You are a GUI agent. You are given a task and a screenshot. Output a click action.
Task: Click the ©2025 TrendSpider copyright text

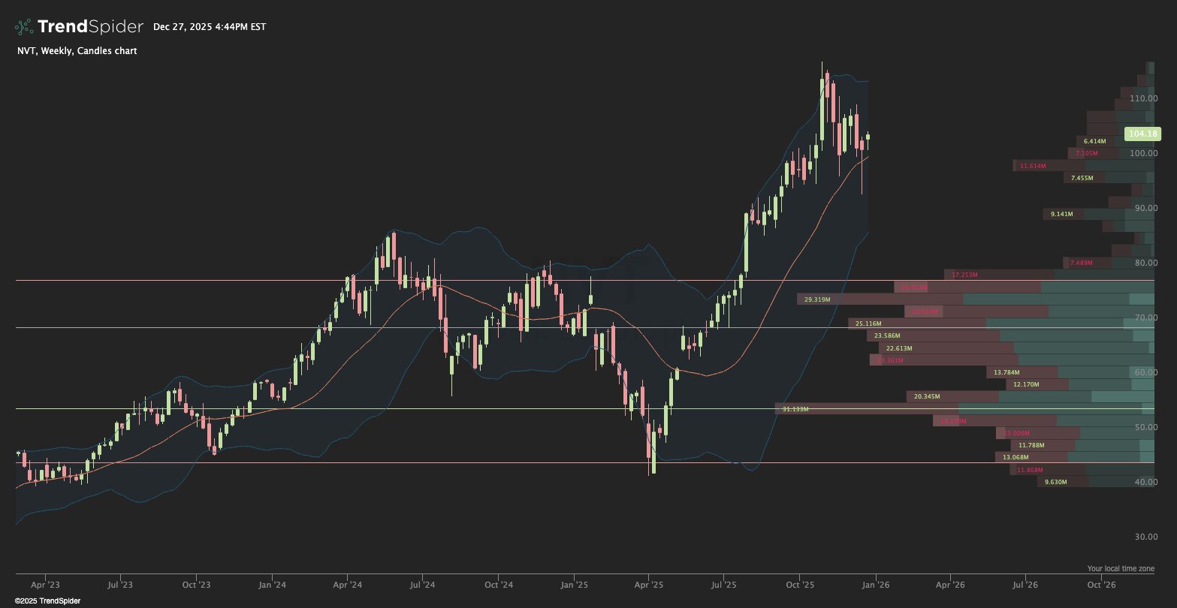[47, 601]
